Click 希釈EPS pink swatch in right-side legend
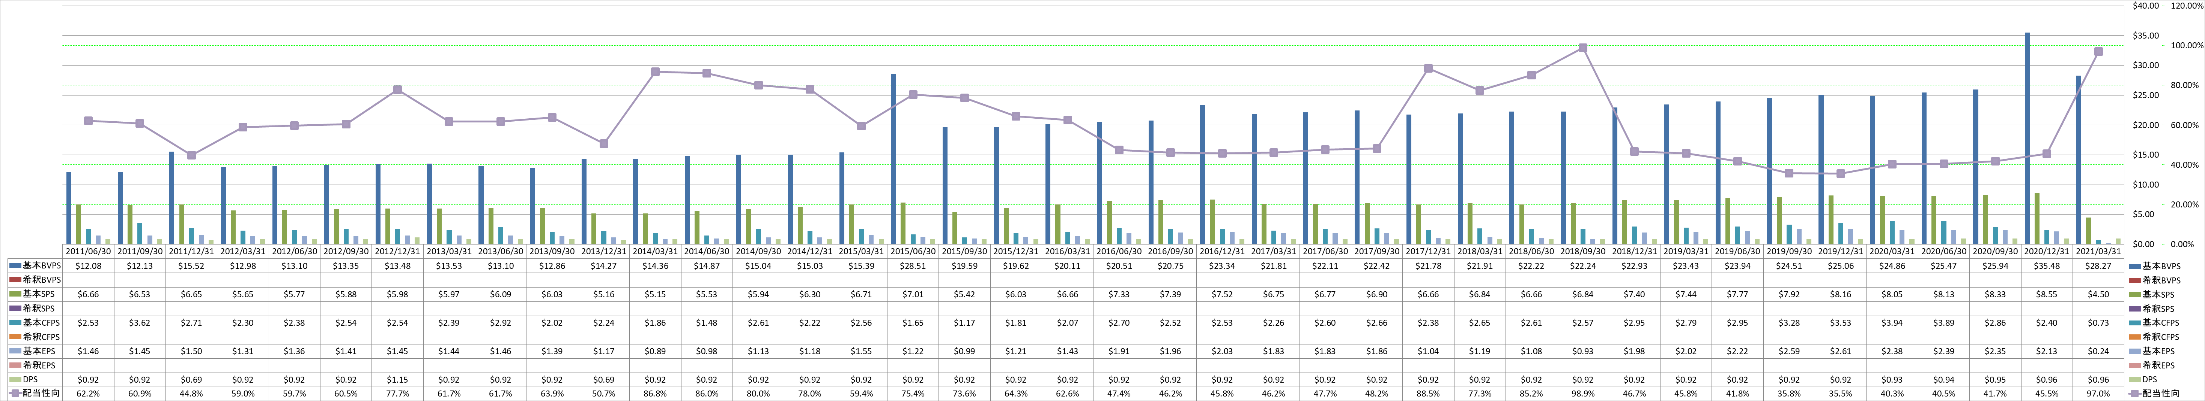 click(x=2134, y=365)
